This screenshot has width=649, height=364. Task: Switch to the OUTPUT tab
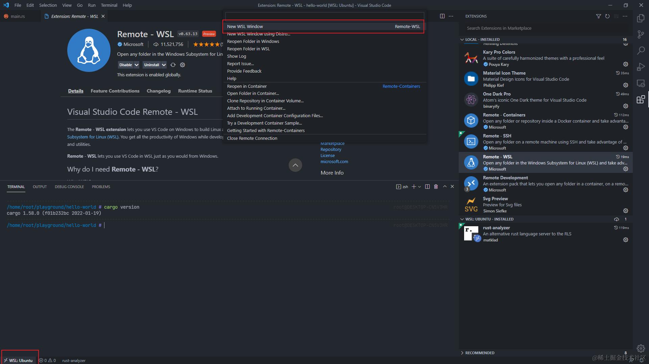click(x=40, y=186)
